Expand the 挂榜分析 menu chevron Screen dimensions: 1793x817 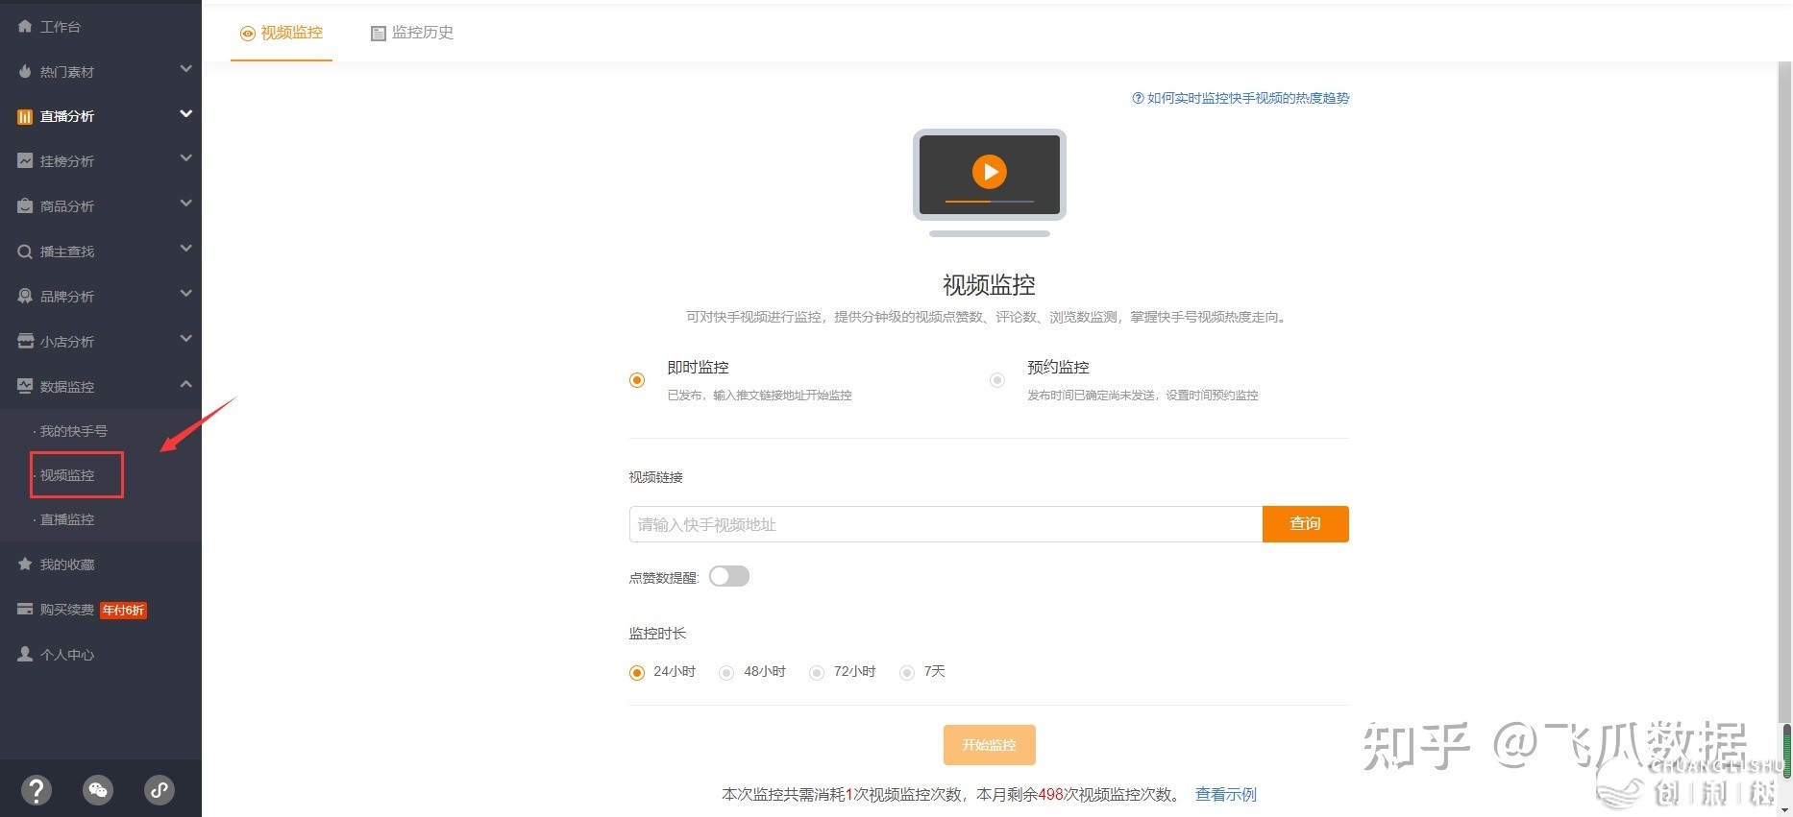coord(186,158)
